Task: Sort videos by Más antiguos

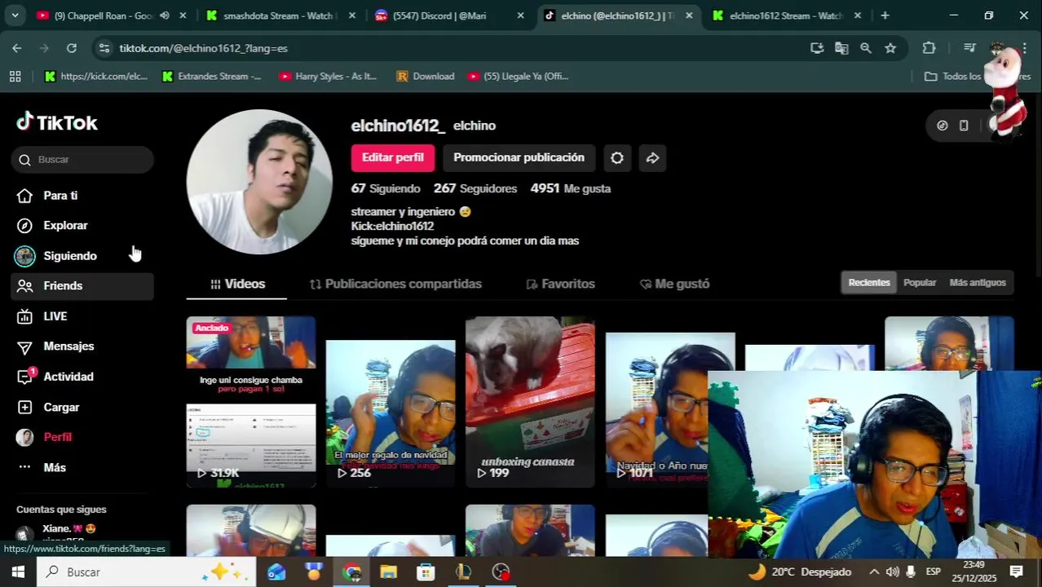Action: point(978,282)
